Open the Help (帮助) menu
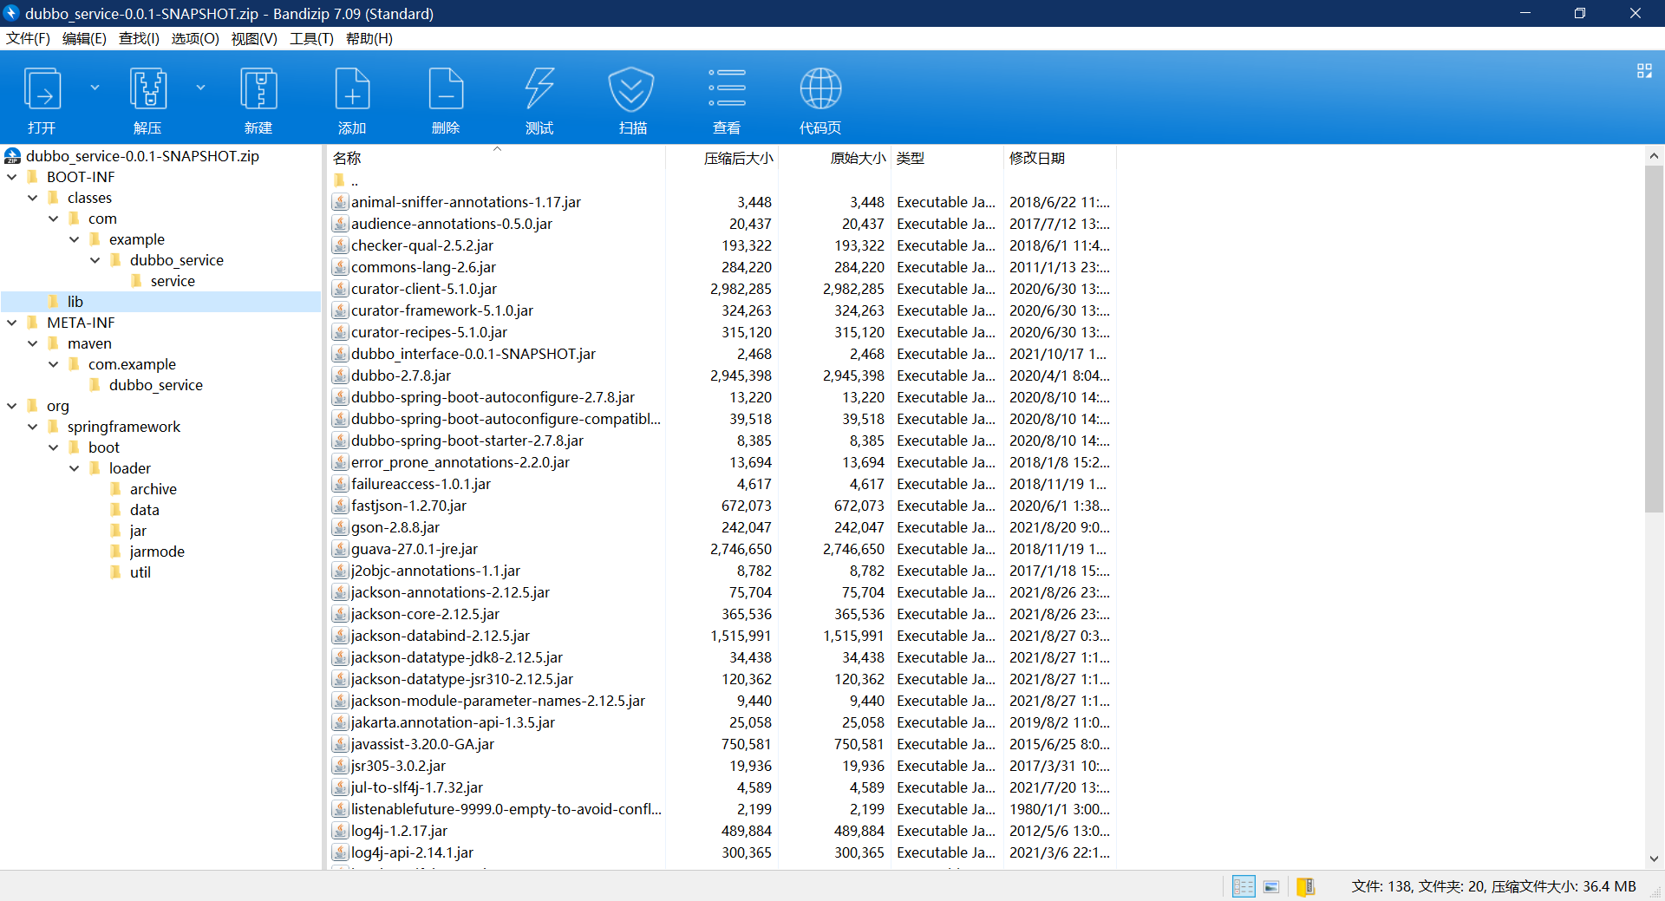 pyautogui.click(x=369, y=38)
